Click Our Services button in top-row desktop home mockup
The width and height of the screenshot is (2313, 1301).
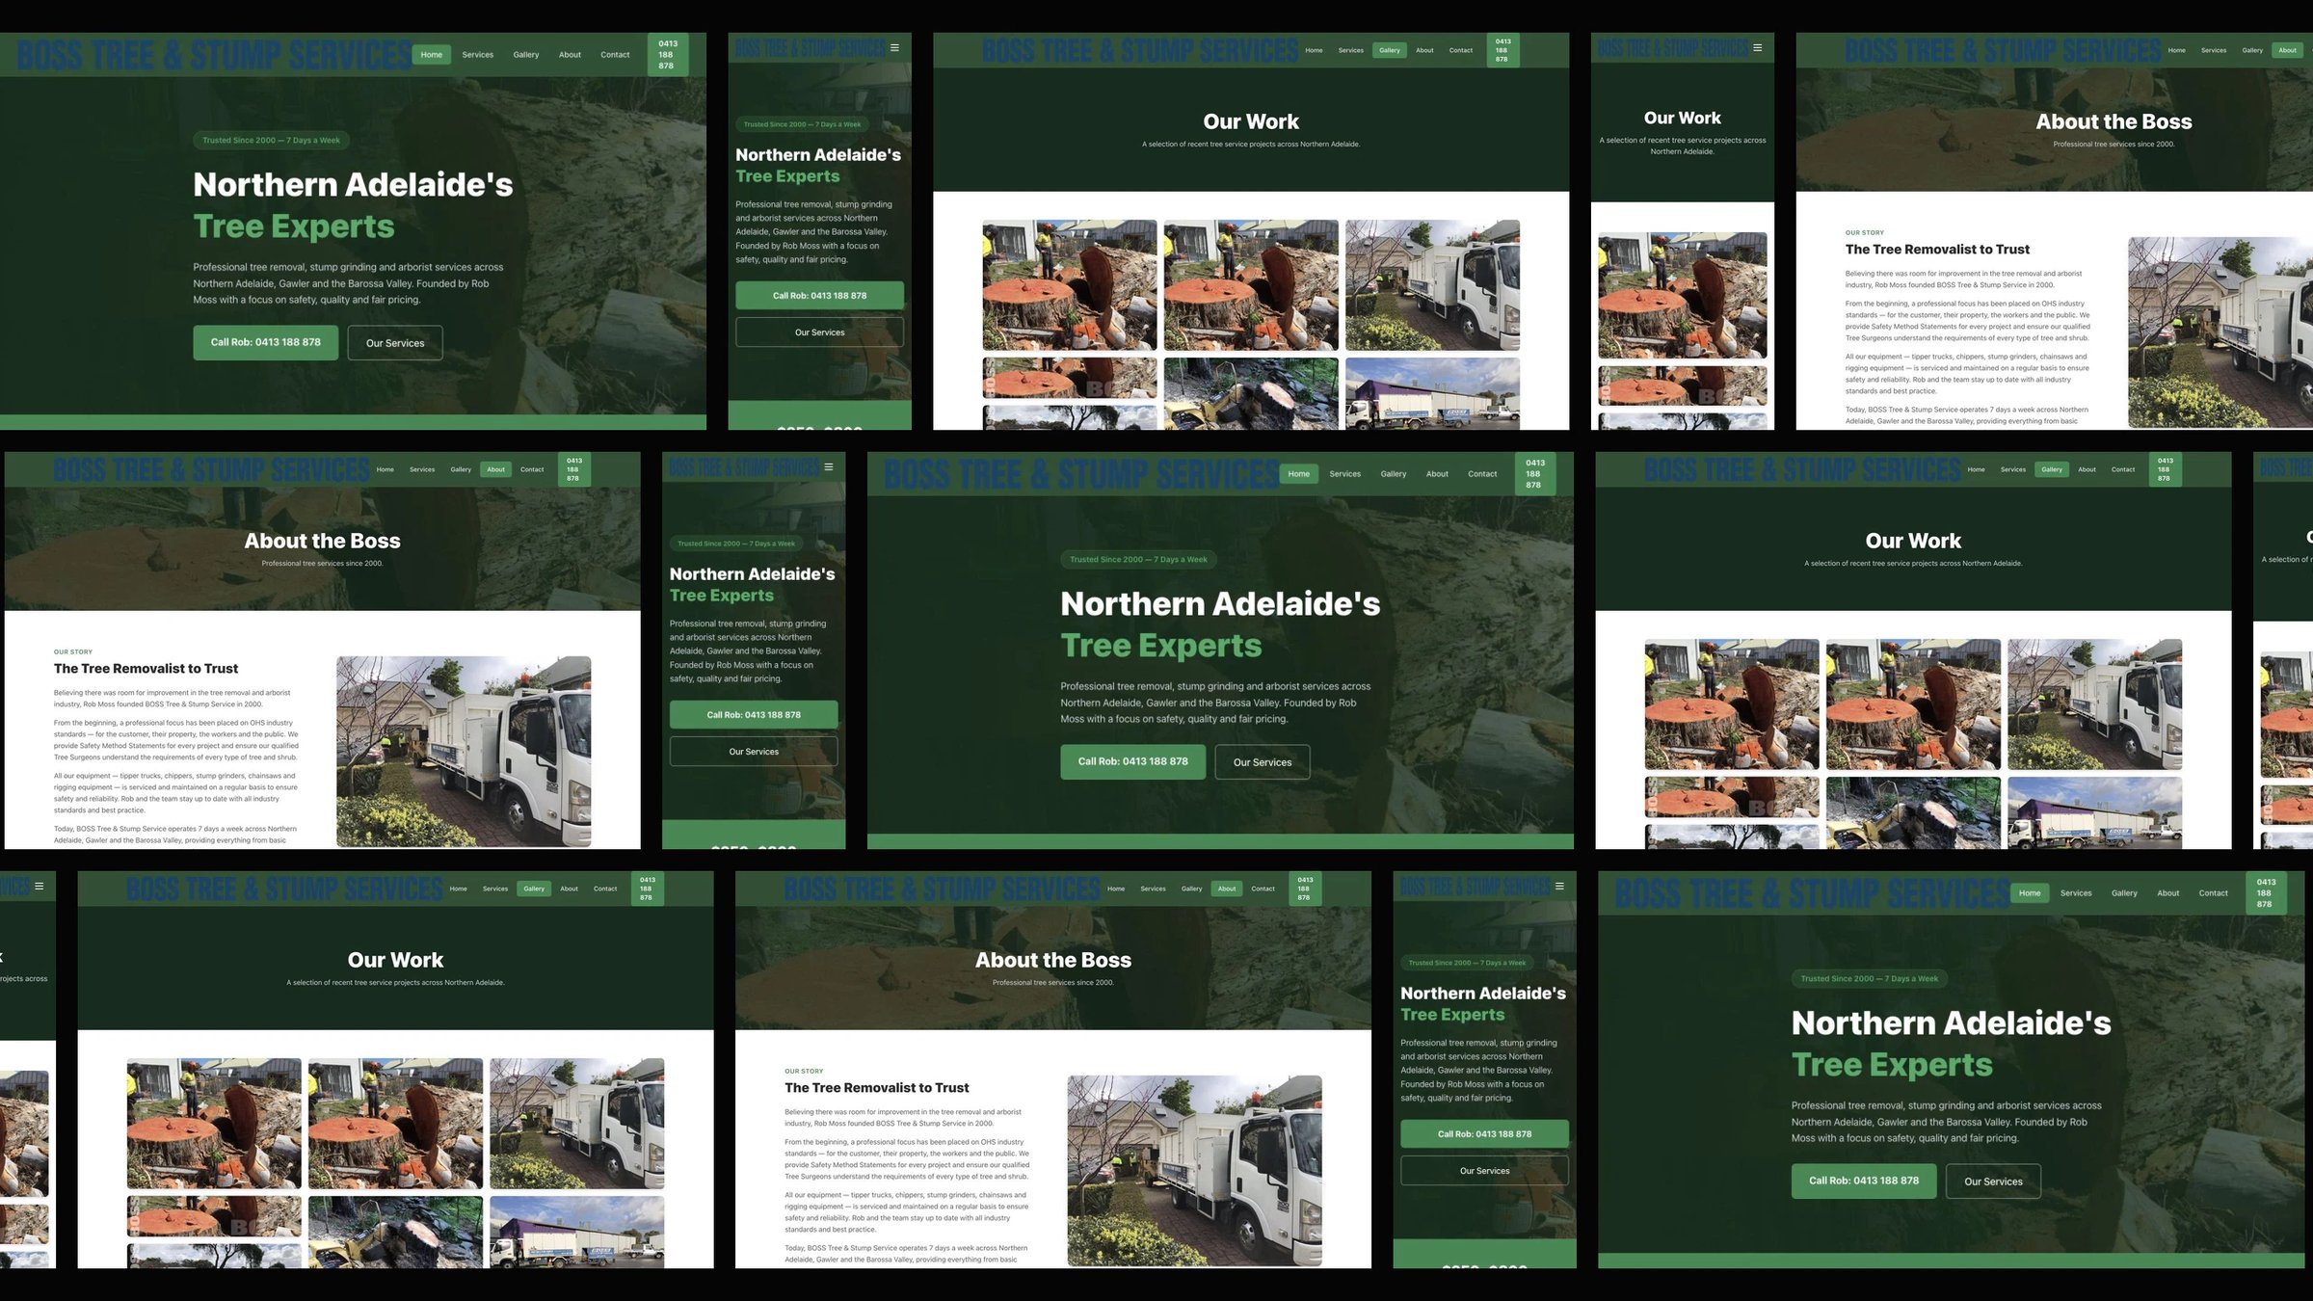point(395,343)
